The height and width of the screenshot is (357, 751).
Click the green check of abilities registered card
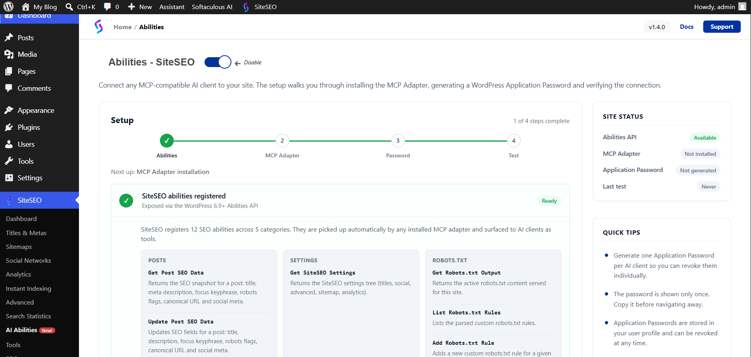(x=126, y=201)
